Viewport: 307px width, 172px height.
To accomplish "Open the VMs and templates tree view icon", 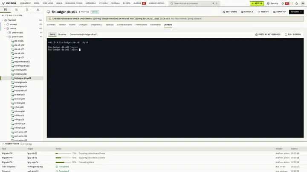I will [x=16, y=10].
